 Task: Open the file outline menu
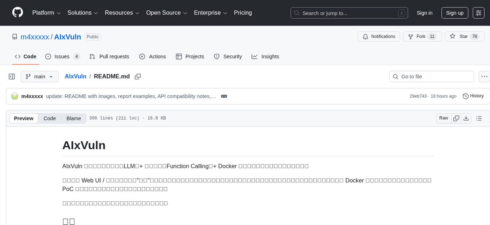click(479, 118)
